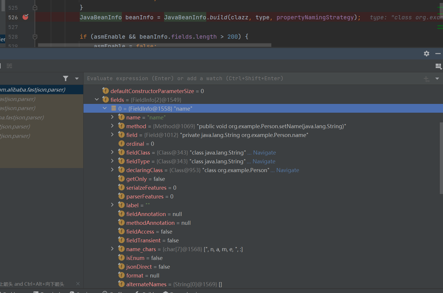The width and height of the screenshot is (443, 293).
Task: Collapse the fields array node
Action: pos(97,100)
